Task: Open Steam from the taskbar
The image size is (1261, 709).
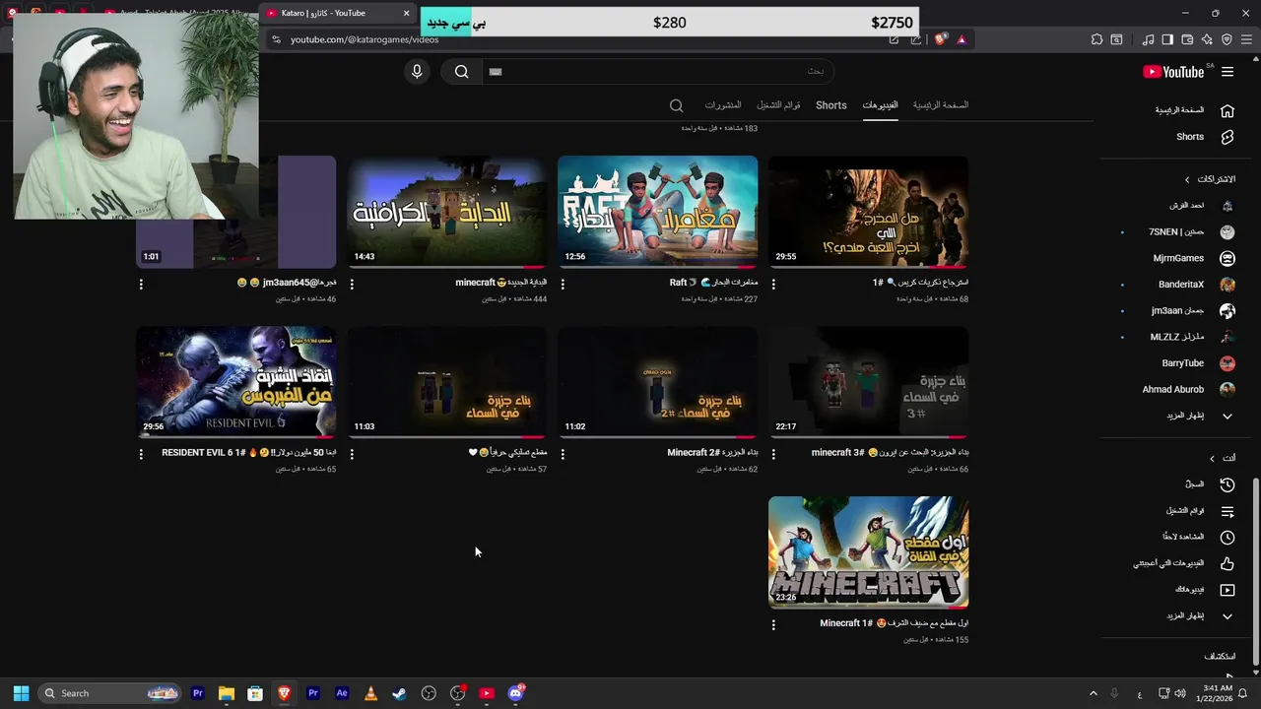Action: click(x=399, y=693)
